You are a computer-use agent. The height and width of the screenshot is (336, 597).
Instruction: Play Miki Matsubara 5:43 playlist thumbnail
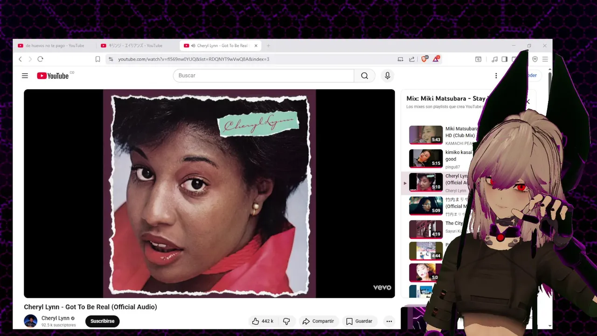pos(426,135)
